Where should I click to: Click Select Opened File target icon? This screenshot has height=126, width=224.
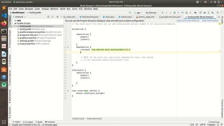click(48, 17)
